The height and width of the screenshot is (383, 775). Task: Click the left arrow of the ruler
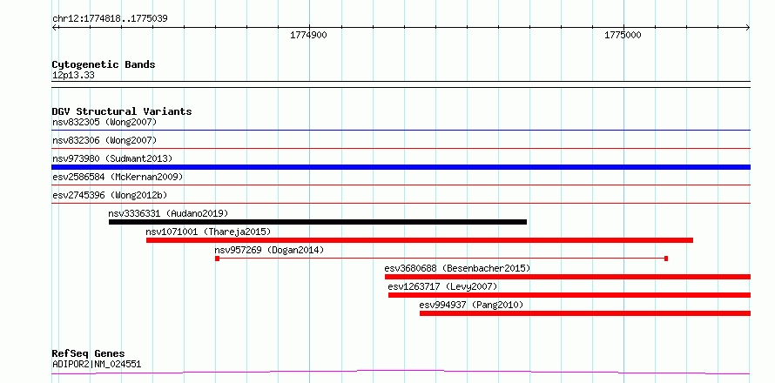(55, 28)
